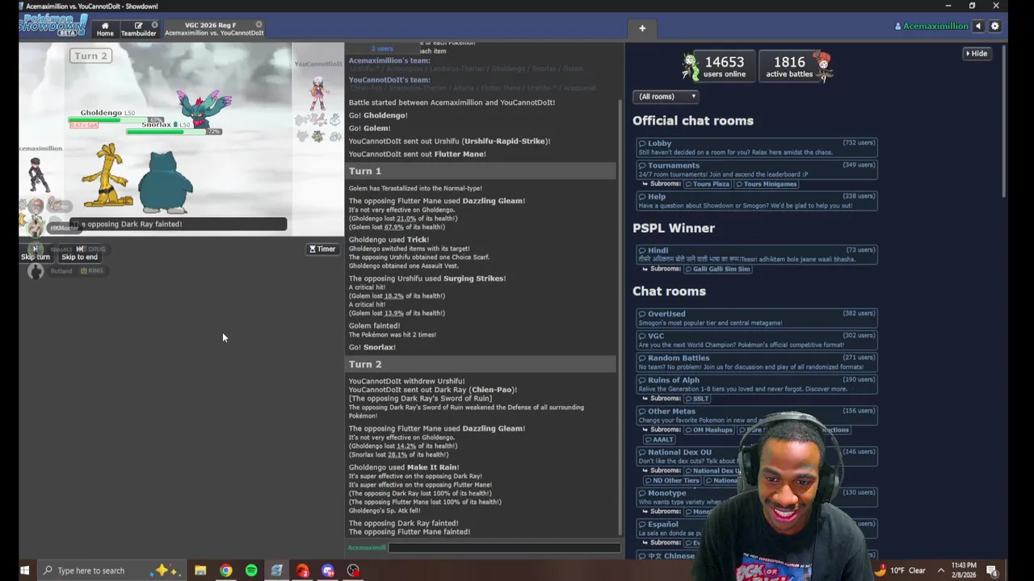1034x581 pixels.
Task: Join the Help chat room
Action: pos(757,200)
